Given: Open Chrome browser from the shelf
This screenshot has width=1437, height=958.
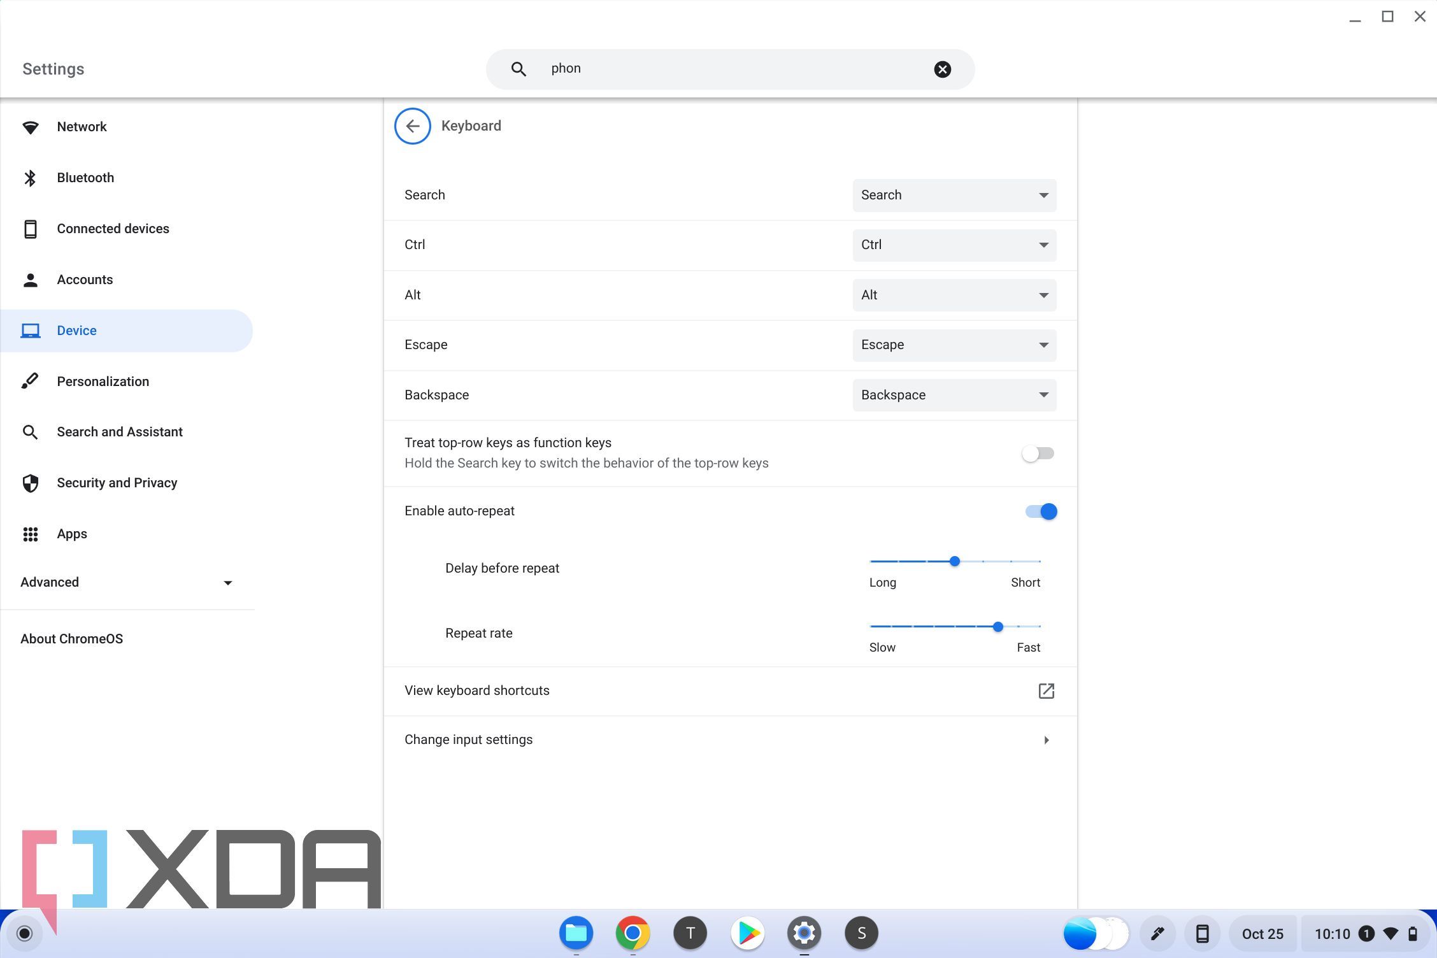Looking at the screenshot, I should click(633, 933).
